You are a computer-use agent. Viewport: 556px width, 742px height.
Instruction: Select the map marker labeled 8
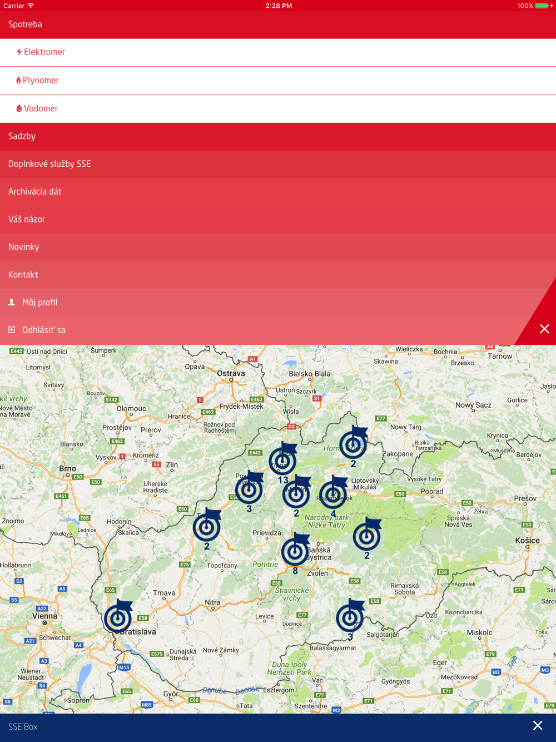pos(295,551)
